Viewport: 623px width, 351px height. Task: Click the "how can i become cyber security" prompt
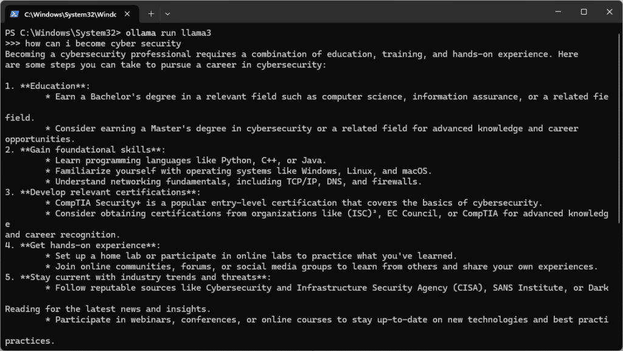(x=103, y=44)
